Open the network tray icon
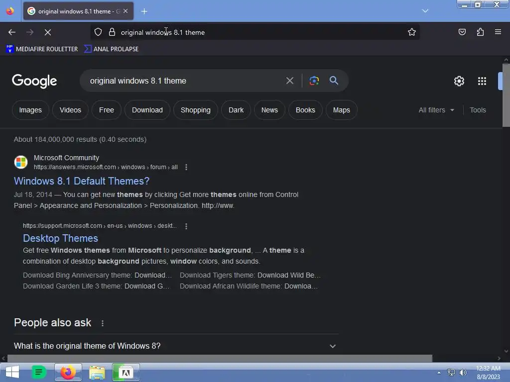The image size is (510, 382). click(x=451, y=373)
